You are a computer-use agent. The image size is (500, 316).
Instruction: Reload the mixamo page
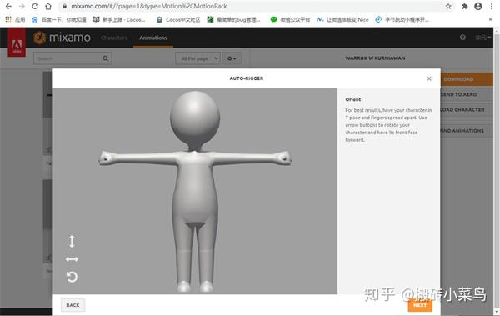point(35,6)
